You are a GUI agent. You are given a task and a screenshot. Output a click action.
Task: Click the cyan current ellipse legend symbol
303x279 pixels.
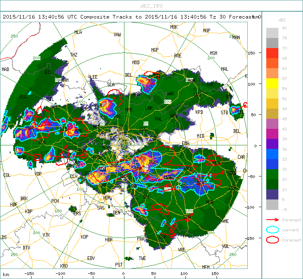click(x=272, y=230)
